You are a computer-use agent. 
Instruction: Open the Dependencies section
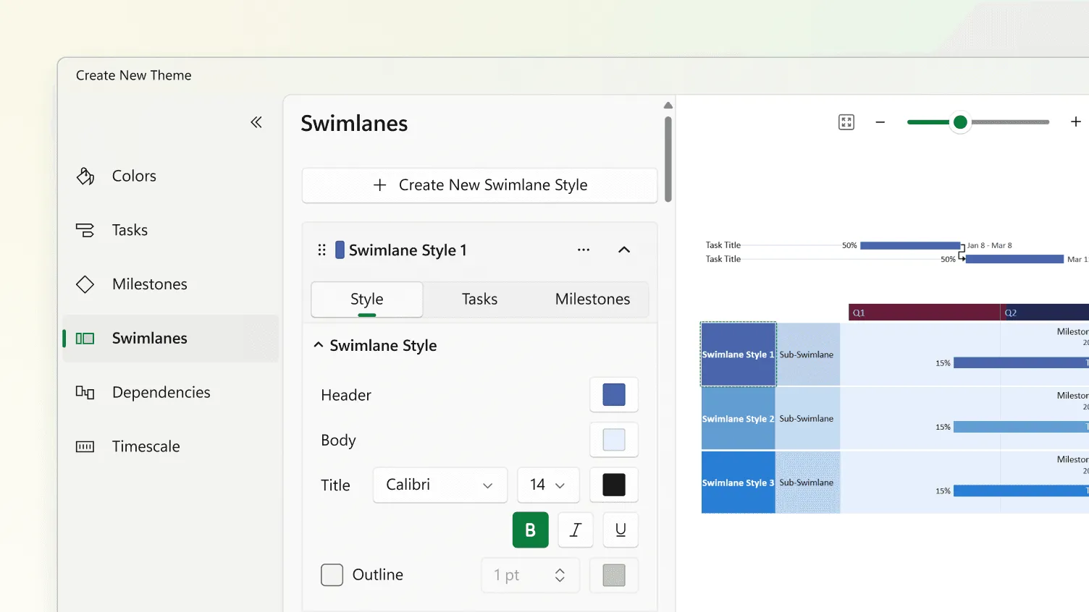click(x=171, y=392)
